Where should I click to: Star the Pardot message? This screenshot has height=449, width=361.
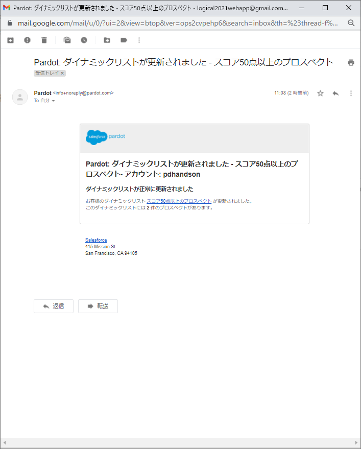pos(320,93)
